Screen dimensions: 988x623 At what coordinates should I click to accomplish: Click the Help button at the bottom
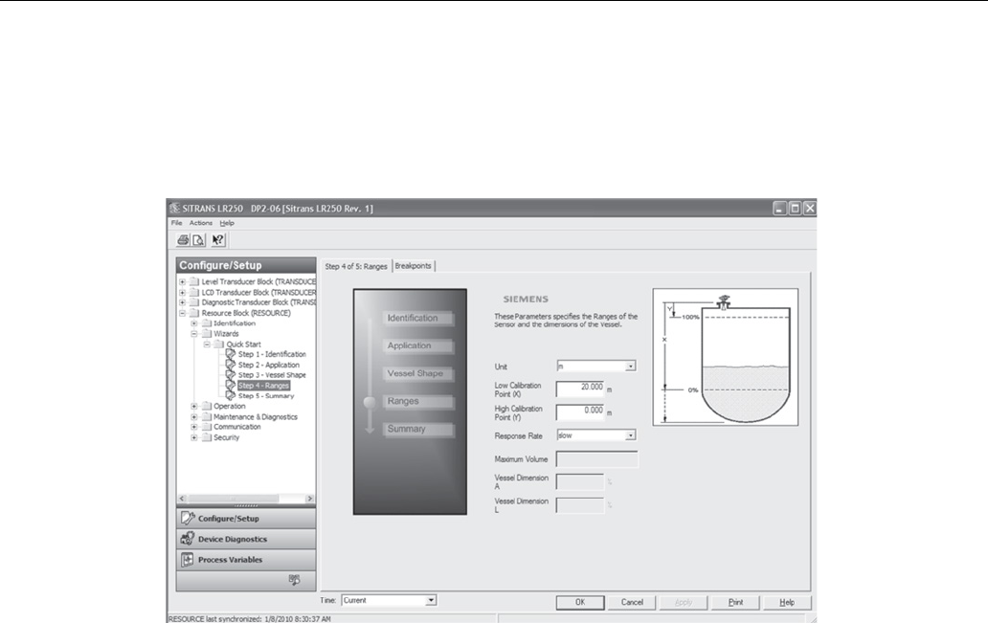point(787,602)
